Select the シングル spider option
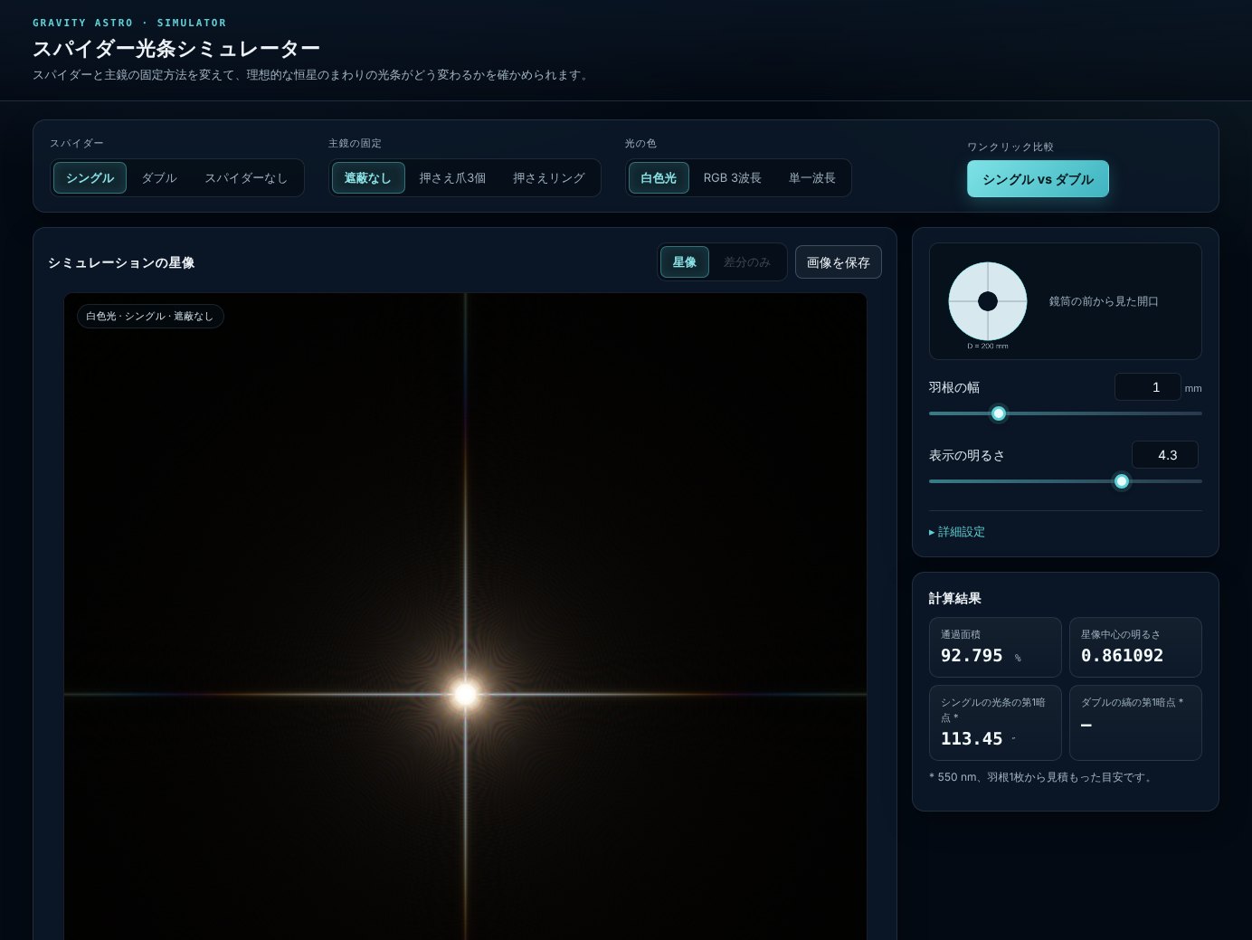1252x940 pixels. (x=90, y=178)
